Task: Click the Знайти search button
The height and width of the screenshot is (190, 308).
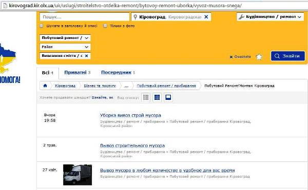Action: [x=288, y=56]
